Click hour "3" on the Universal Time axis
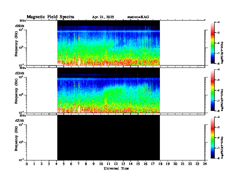Viewport: 244px width, 188px height. click(49, 164)
